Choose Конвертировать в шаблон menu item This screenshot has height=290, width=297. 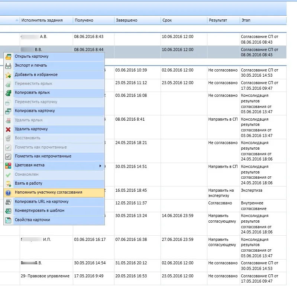tap(39, 211)
